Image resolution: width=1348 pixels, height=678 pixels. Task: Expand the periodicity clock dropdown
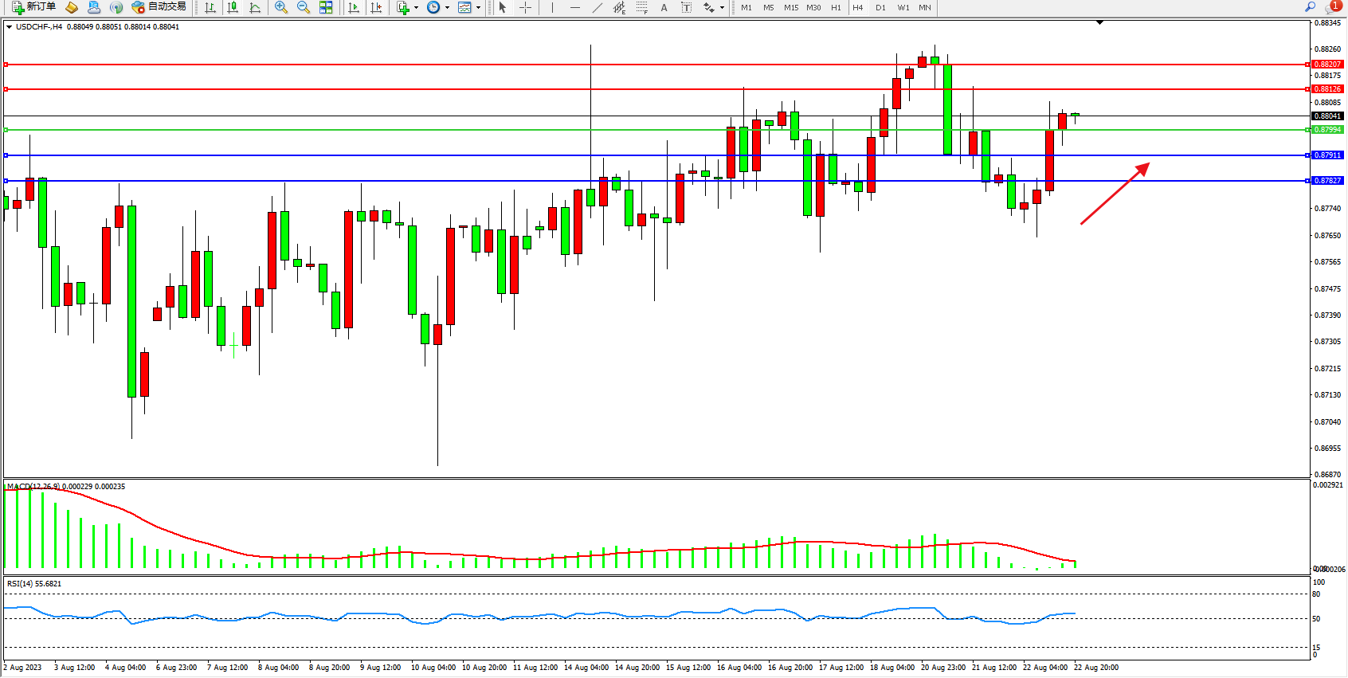pyautogui.click(x=447, y=7)
